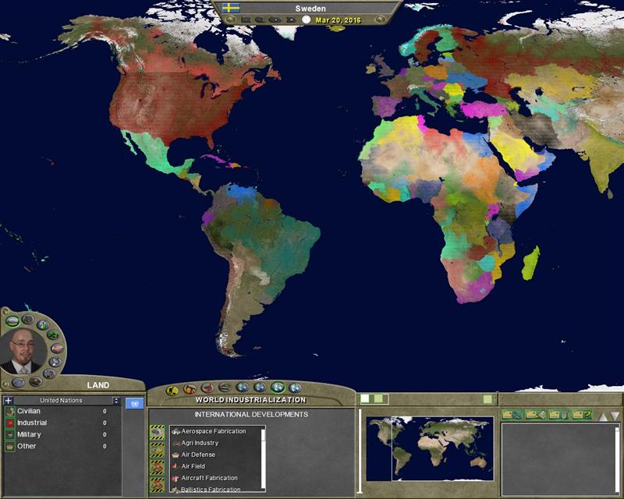The image size is (624, 499).
Task: Open the oil pump resource tab
Action: coord(189,388)
